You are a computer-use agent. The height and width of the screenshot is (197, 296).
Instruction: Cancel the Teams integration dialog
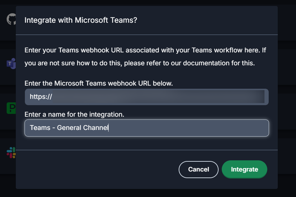click(198, 169)
